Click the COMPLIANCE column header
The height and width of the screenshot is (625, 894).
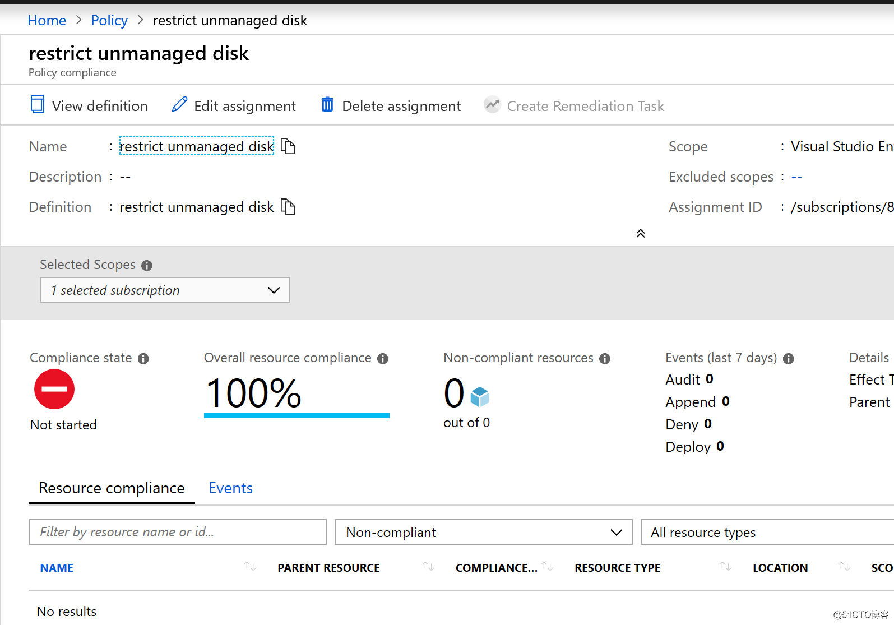click(496, 568)
